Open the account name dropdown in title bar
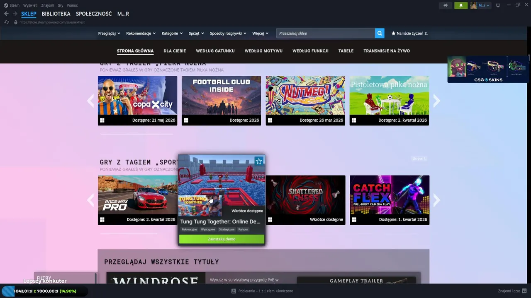531x298 pixels. [484, 5]
